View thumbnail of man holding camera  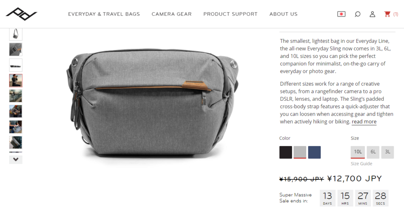coord(16,80)
